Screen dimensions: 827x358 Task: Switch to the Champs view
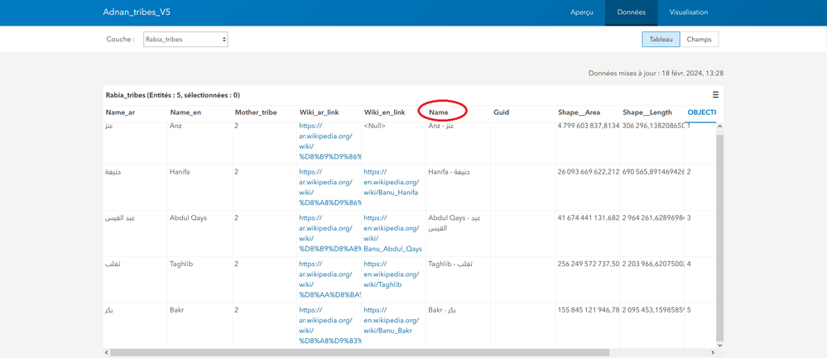click(702, 39)
